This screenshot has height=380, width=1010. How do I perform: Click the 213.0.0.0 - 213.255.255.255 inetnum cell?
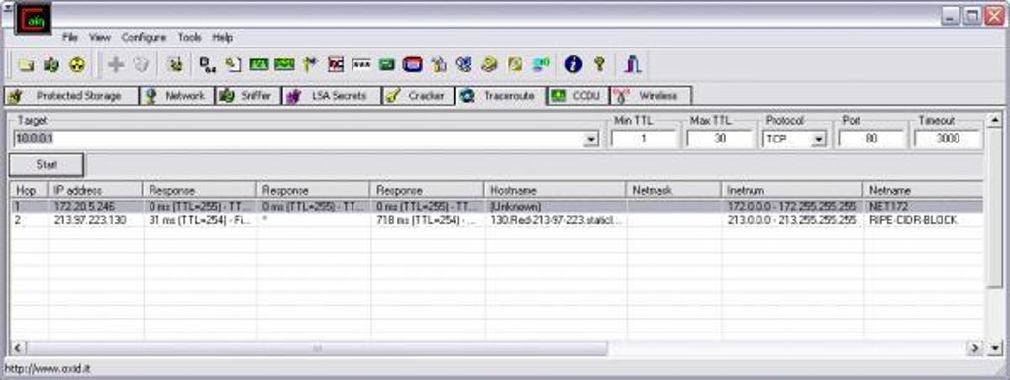point(791,221)
